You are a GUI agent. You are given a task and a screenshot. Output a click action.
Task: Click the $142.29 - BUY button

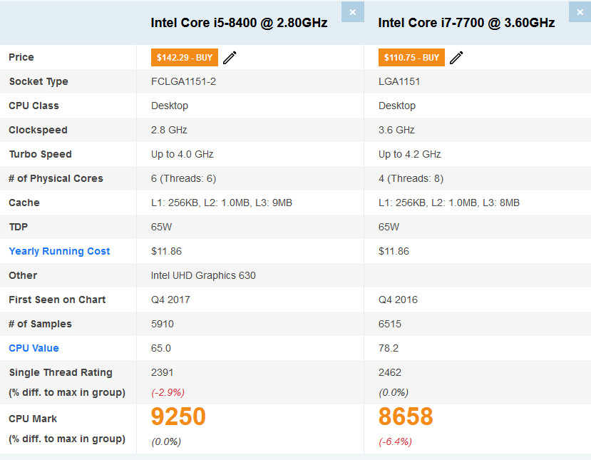point(185,57)
